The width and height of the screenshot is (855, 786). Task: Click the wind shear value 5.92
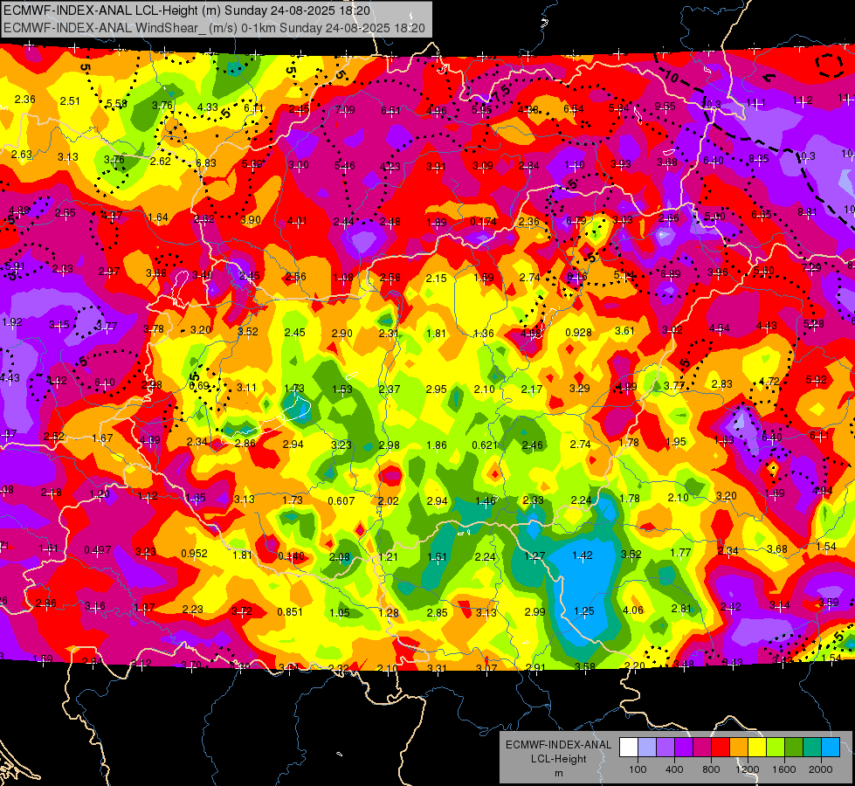(817, 379)
